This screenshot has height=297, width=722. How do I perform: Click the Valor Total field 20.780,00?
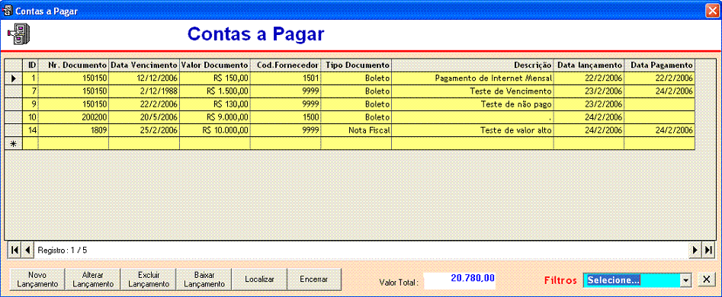click(x=460, y=279)
